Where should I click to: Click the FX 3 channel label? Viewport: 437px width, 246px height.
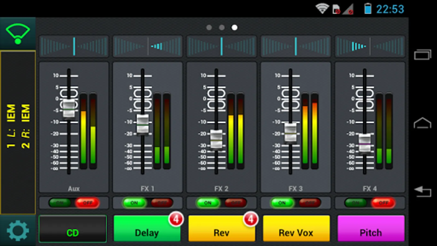pos(296,189)
